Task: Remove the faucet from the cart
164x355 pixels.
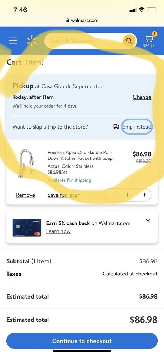Action: coord(25,195)
